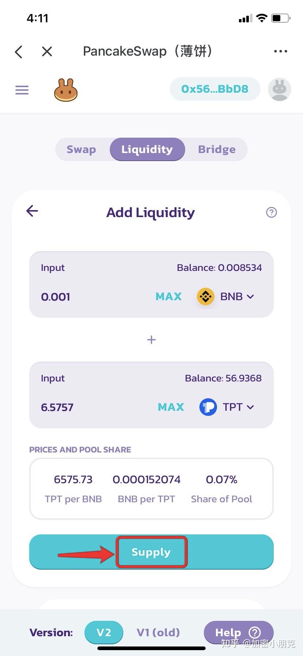Go back using the Add Liquidity arrow
The width and height of the screenshot is (303, 656).
click(32, 211)
